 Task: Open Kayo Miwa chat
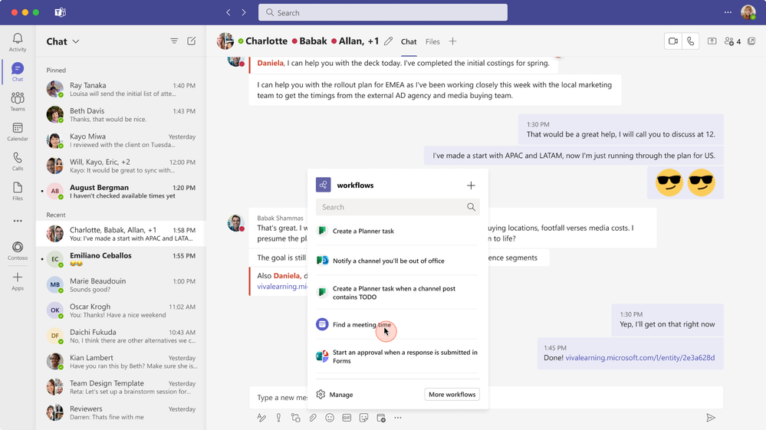coord(120,140)
